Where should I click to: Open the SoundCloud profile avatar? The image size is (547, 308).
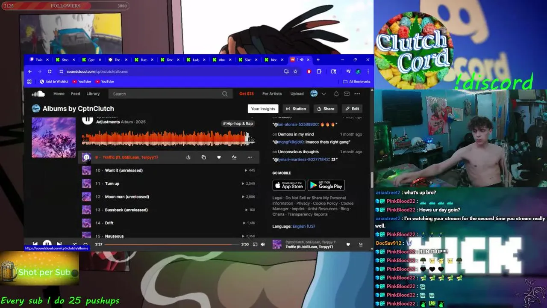(314, 94)
